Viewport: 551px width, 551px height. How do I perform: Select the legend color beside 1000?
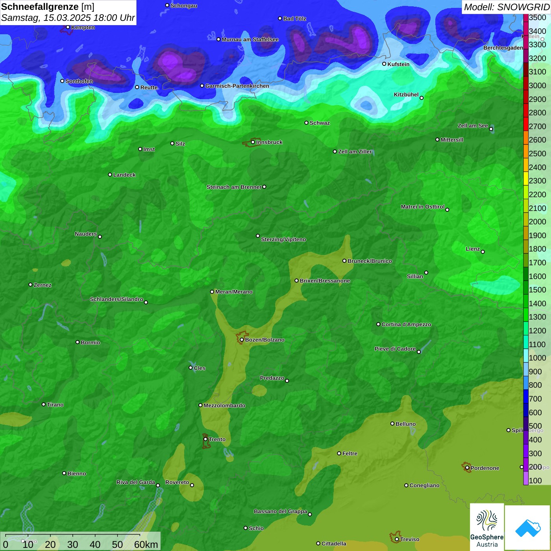(x=526, y=355)
